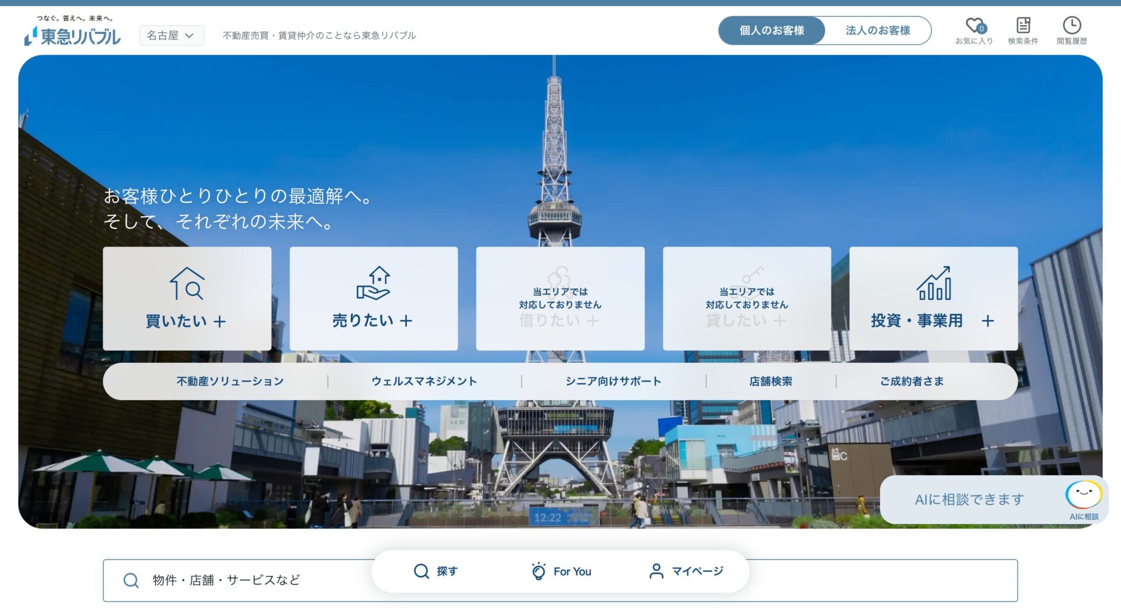Click the 検索条件 saved search conditions icon
Viewport: 1121px width, 608px height.
(x=1023, y=26)
